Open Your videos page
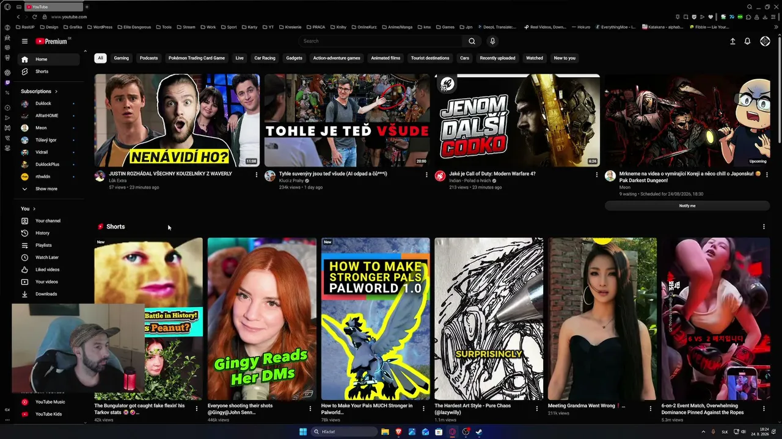This screenshot has height=439, width=782. coord(49,282)
